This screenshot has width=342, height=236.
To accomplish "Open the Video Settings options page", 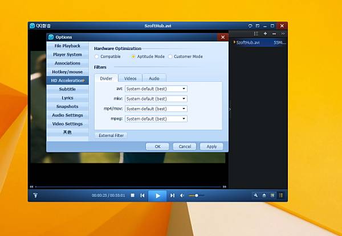I will pos(67,124).
